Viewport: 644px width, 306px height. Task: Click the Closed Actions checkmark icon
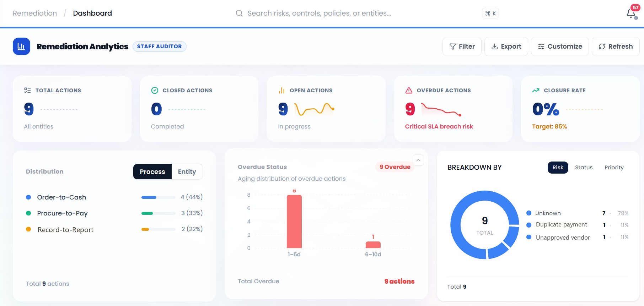[x=155, y=91]
